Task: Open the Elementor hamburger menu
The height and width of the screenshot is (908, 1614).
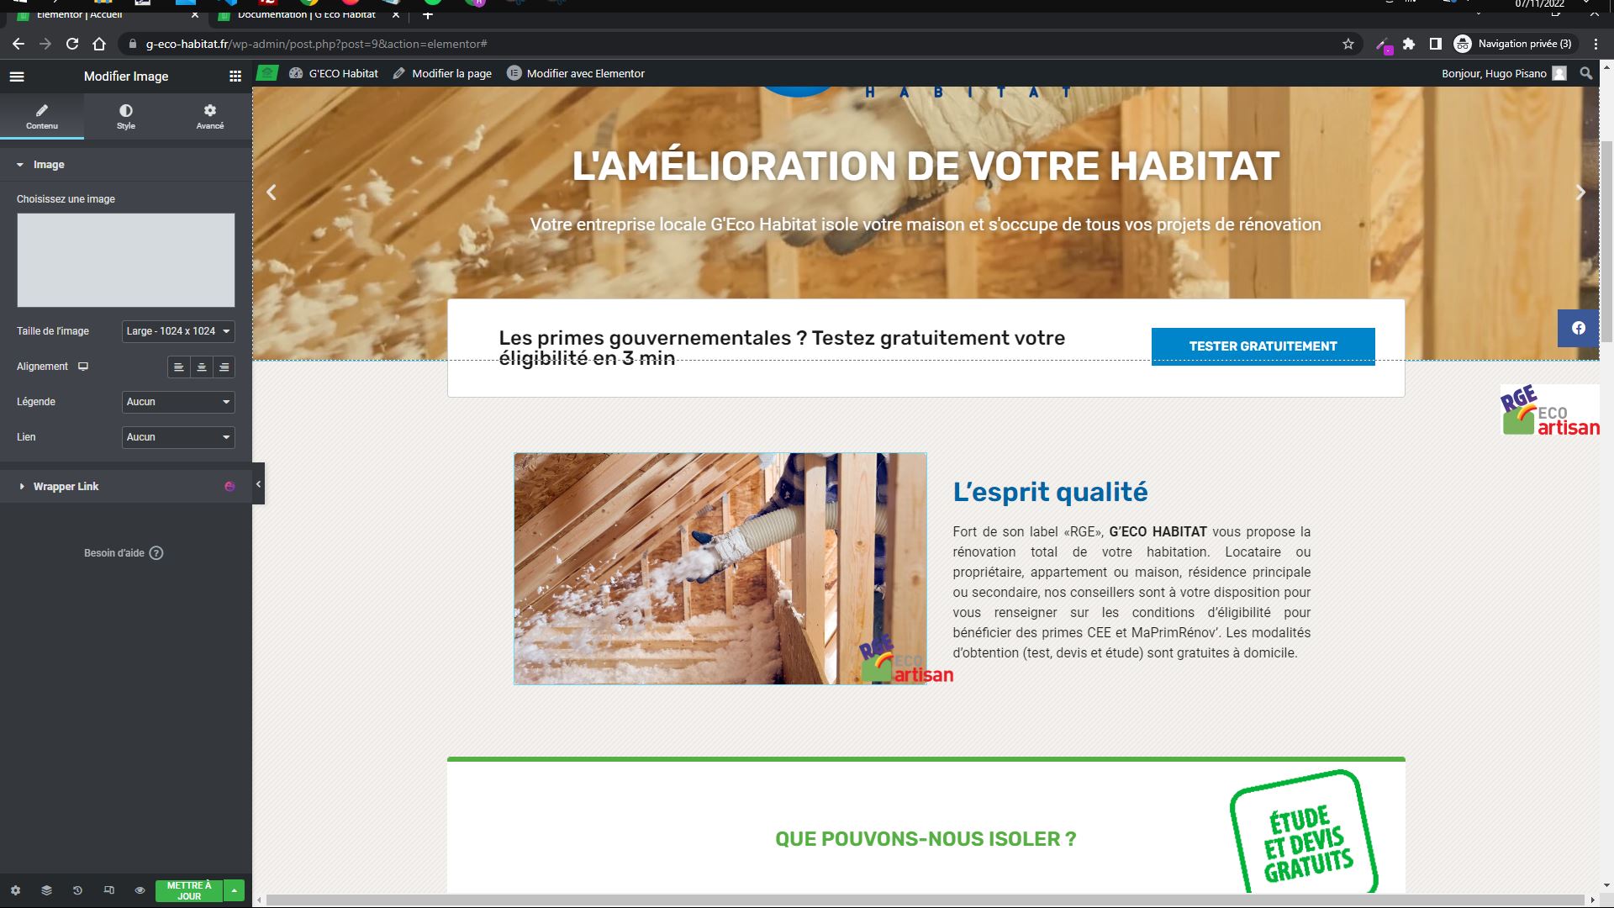Action: pyautogui.click(x=17, y=77)
